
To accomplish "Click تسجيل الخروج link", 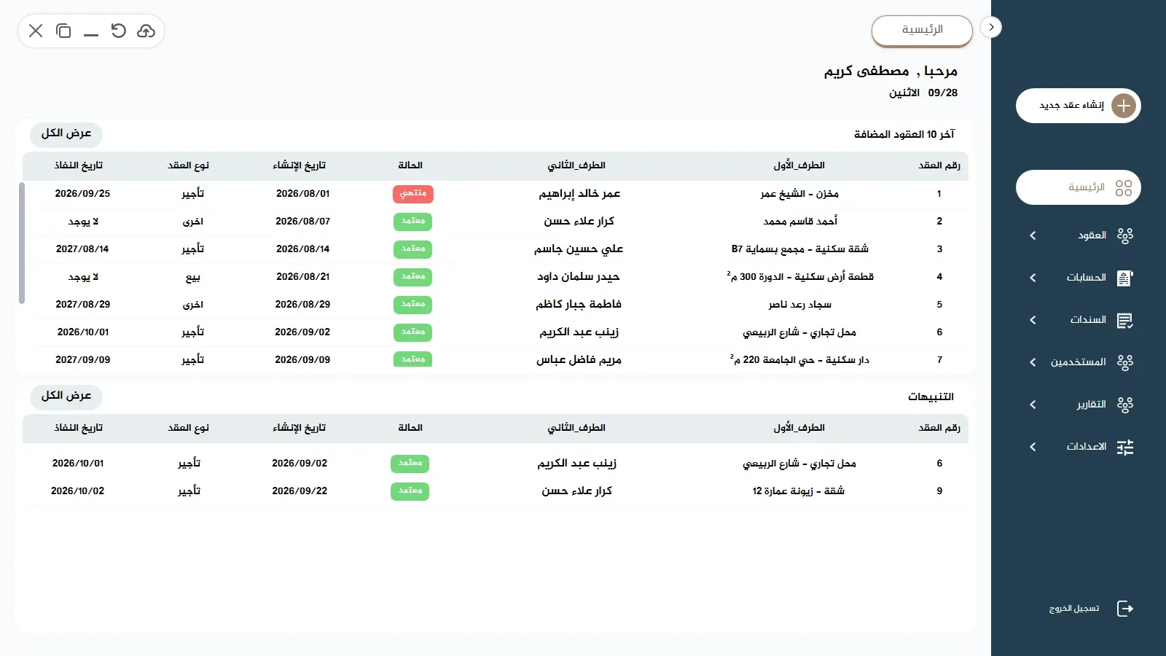I will coord(1074,609).
